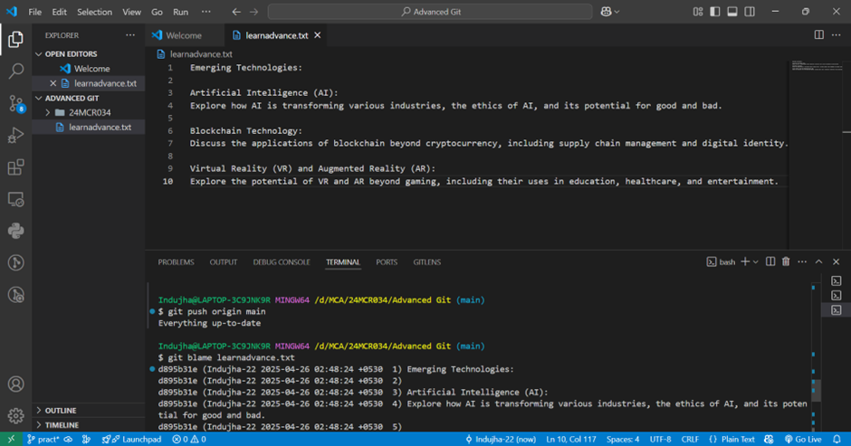This screenshot has width=851, height=446.
Task: Open the Advanced Git command center search
Action: pyautogui.click(x=430, y=12)
